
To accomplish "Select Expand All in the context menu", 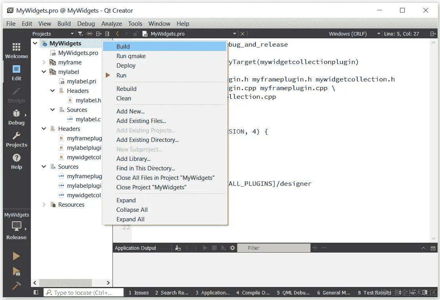I will click(x=164, y=219).
